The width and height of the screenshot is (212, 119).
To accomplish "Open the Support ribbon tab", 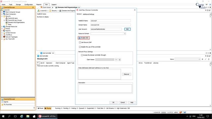I will (54, 5).
